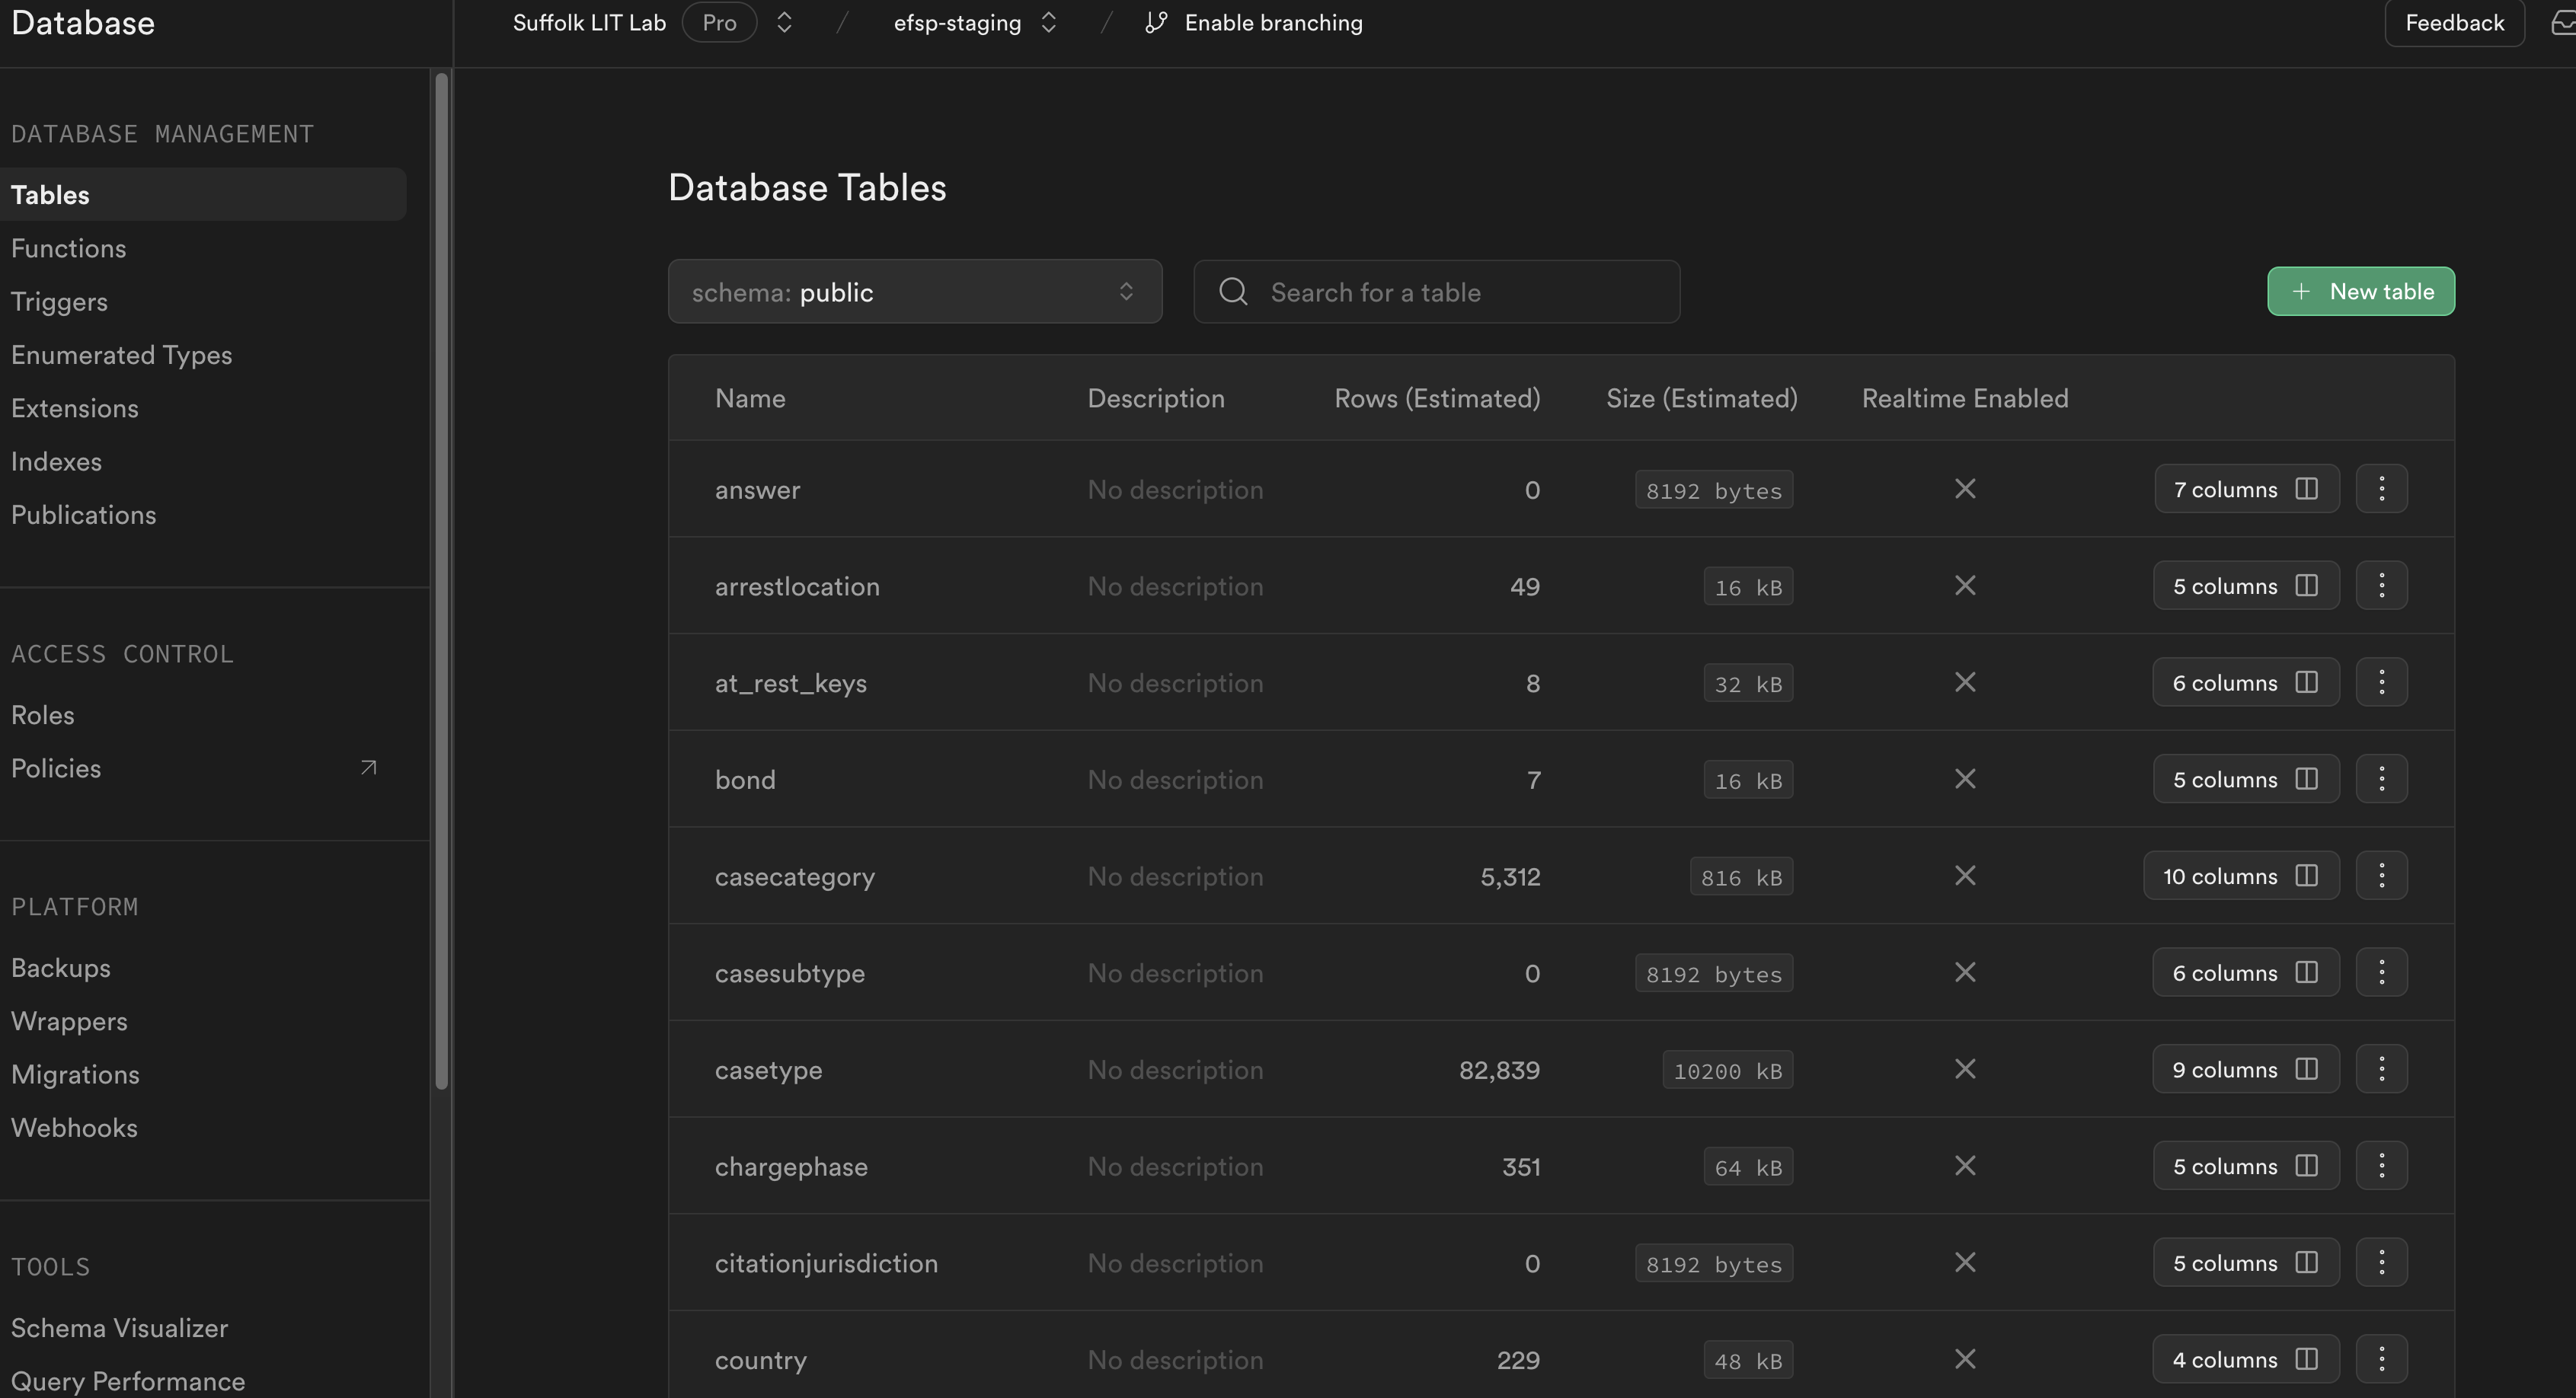Viewport: 2576px width, 1398px height.
Task: Click the New table button
Action: [2360, 291]
